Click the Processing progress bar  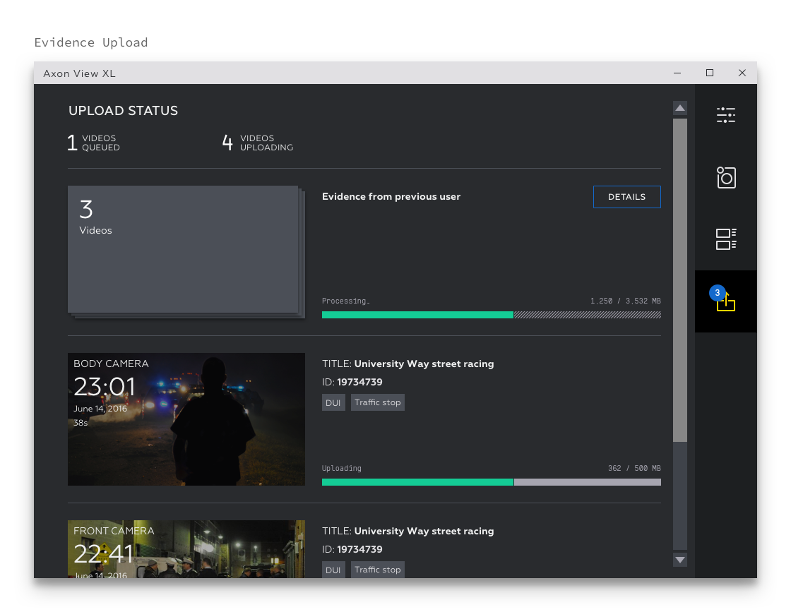[x=492, y=315]
